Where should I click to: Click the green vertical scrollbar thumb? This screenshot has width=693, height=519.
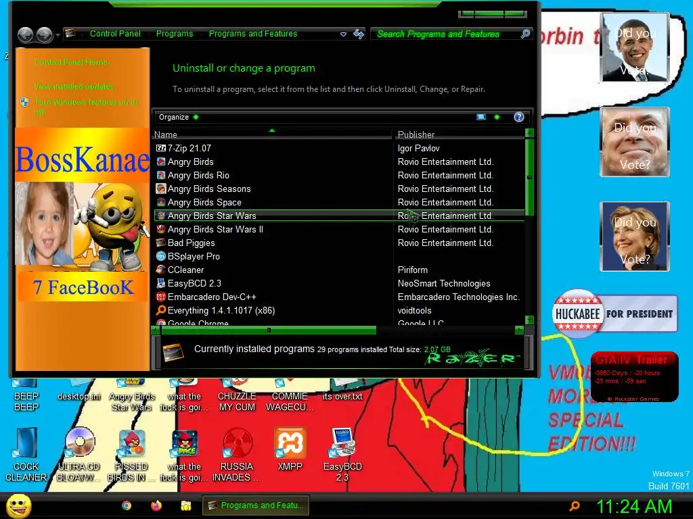[x=529, y=177]
